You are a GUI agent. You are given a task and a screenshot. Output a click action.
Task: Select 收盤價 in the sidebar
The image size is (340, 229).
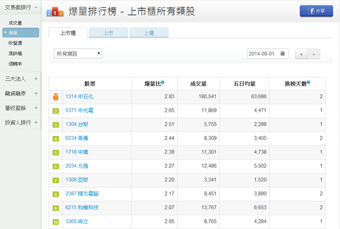coord(15,43)
